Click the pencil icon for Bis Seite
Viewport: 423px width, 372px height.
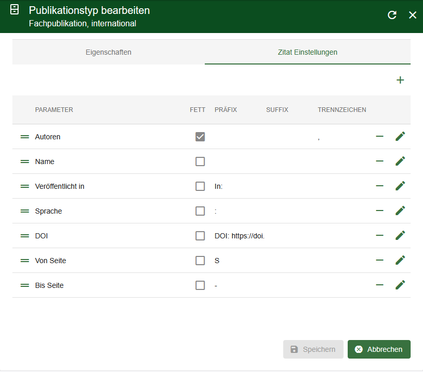click(400, 285)
